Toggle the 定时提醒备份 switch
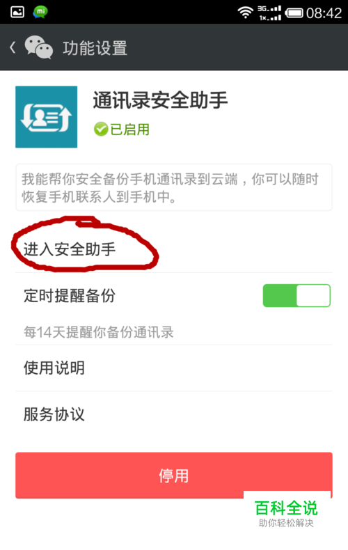 pyautogui.click(x=296, y=296)
